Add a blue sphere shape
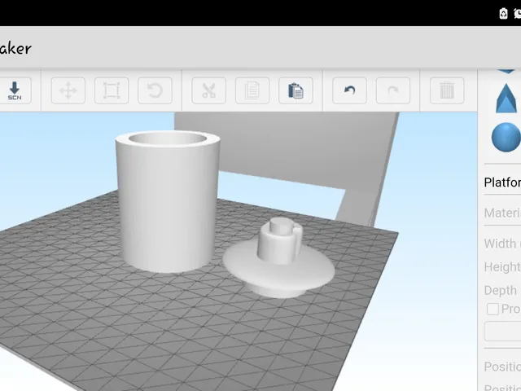 tap(506, 138)
